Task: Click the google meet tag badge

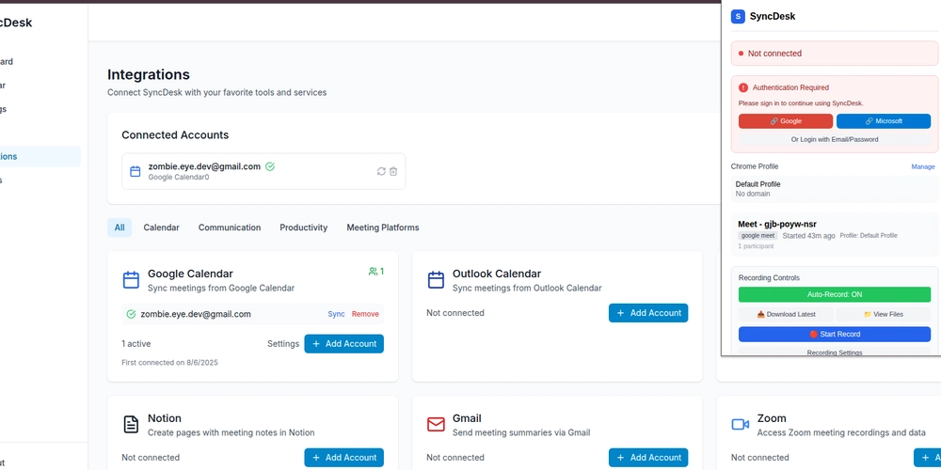Action: (x=758, y=236)
